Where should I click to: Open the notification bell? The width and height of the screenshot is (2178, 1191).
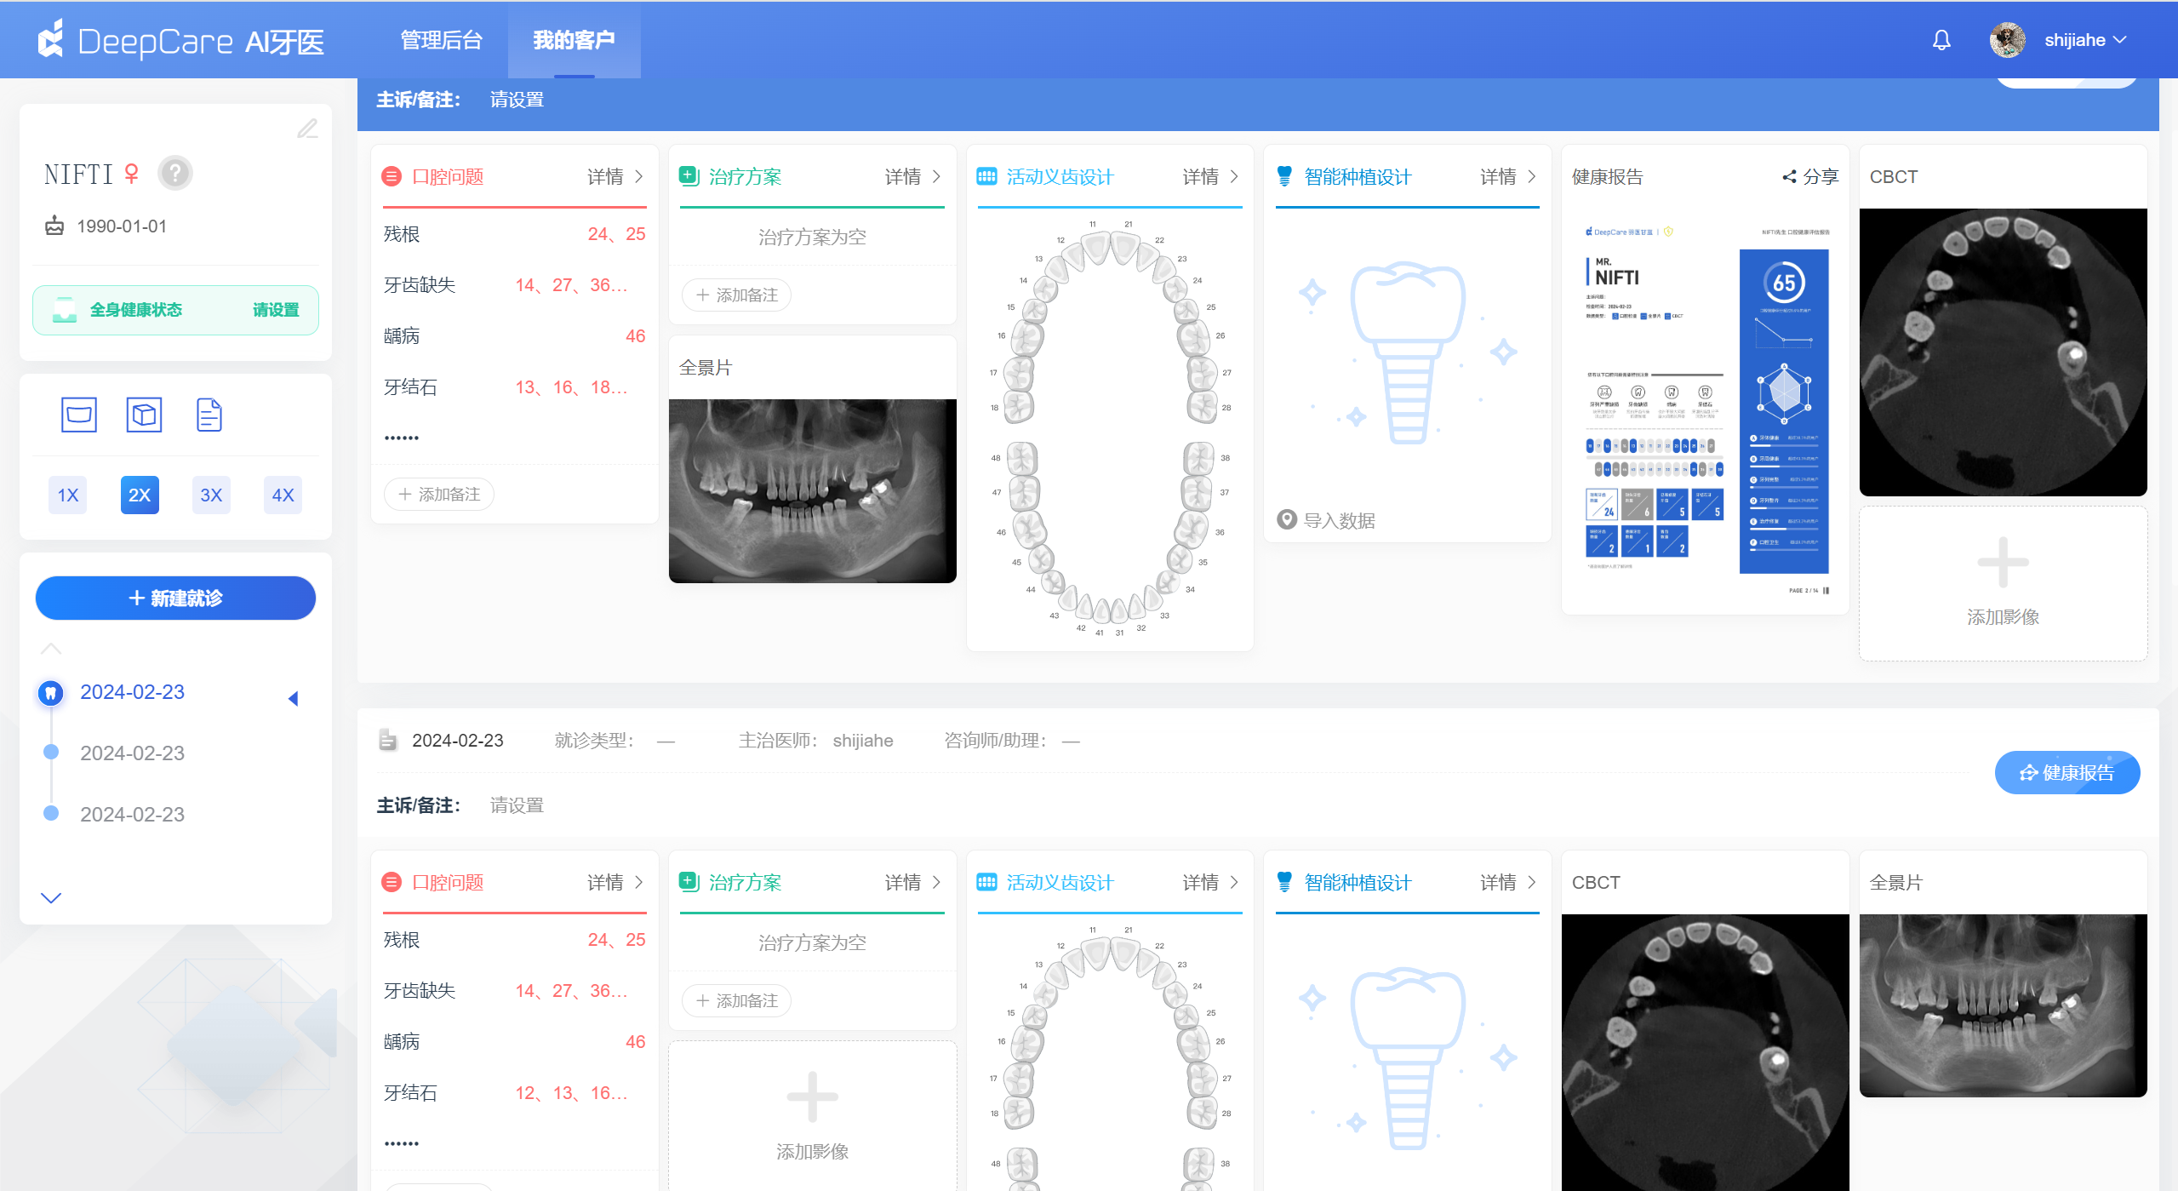(1941, 40)
